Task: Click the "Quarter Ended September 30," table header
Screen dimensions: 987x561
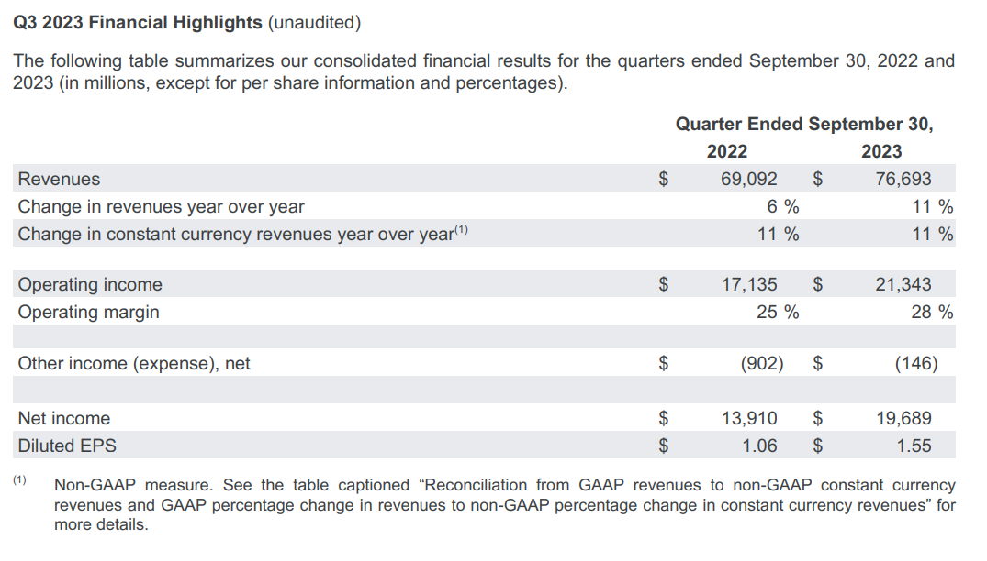Action: click(x=803, y=124)
